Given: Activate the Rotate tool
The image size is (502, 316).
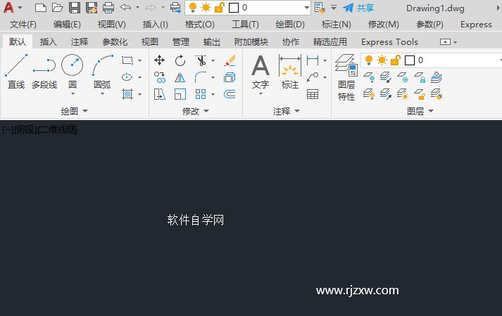Looking at the screenshot, I should 180,60.
